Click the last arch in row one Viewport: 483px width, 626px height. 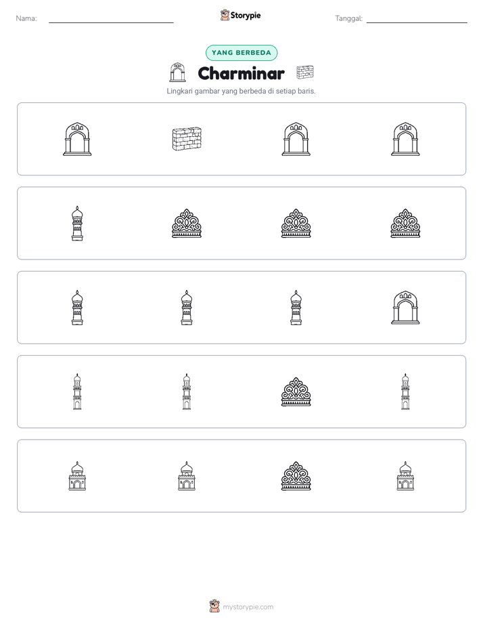[405, 139]
